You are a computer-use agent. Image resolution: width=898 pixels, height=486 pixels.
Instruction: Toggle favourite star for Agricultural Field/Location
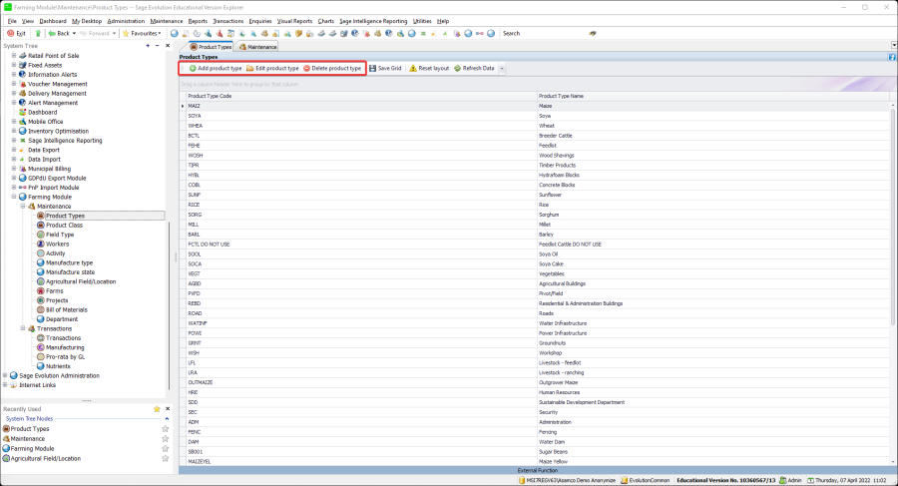(166, 458)
